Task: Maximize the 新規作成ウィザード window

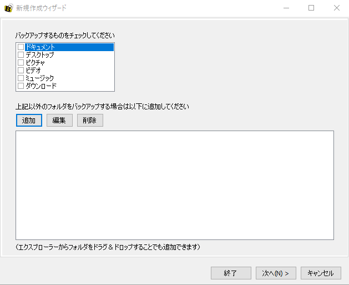Action: tap(311, 8)
